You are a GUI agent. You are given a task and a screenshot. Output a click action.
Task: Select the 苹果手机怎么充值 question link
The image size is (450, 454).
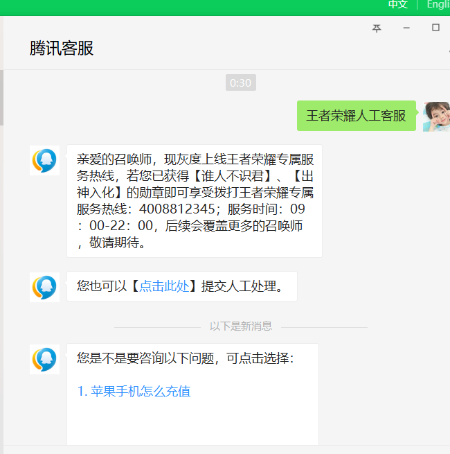coord(134,392)
